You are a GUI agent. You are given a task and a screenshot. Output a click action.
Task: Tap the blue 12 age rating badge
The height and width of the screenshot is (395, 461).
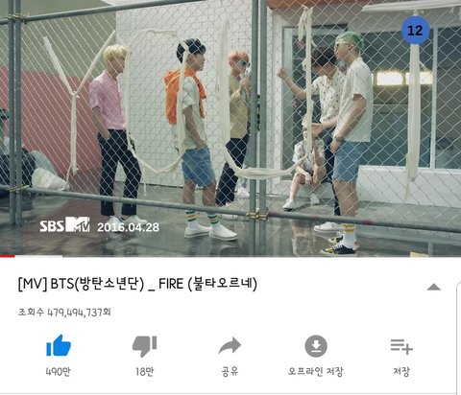(x=415, y=31)
